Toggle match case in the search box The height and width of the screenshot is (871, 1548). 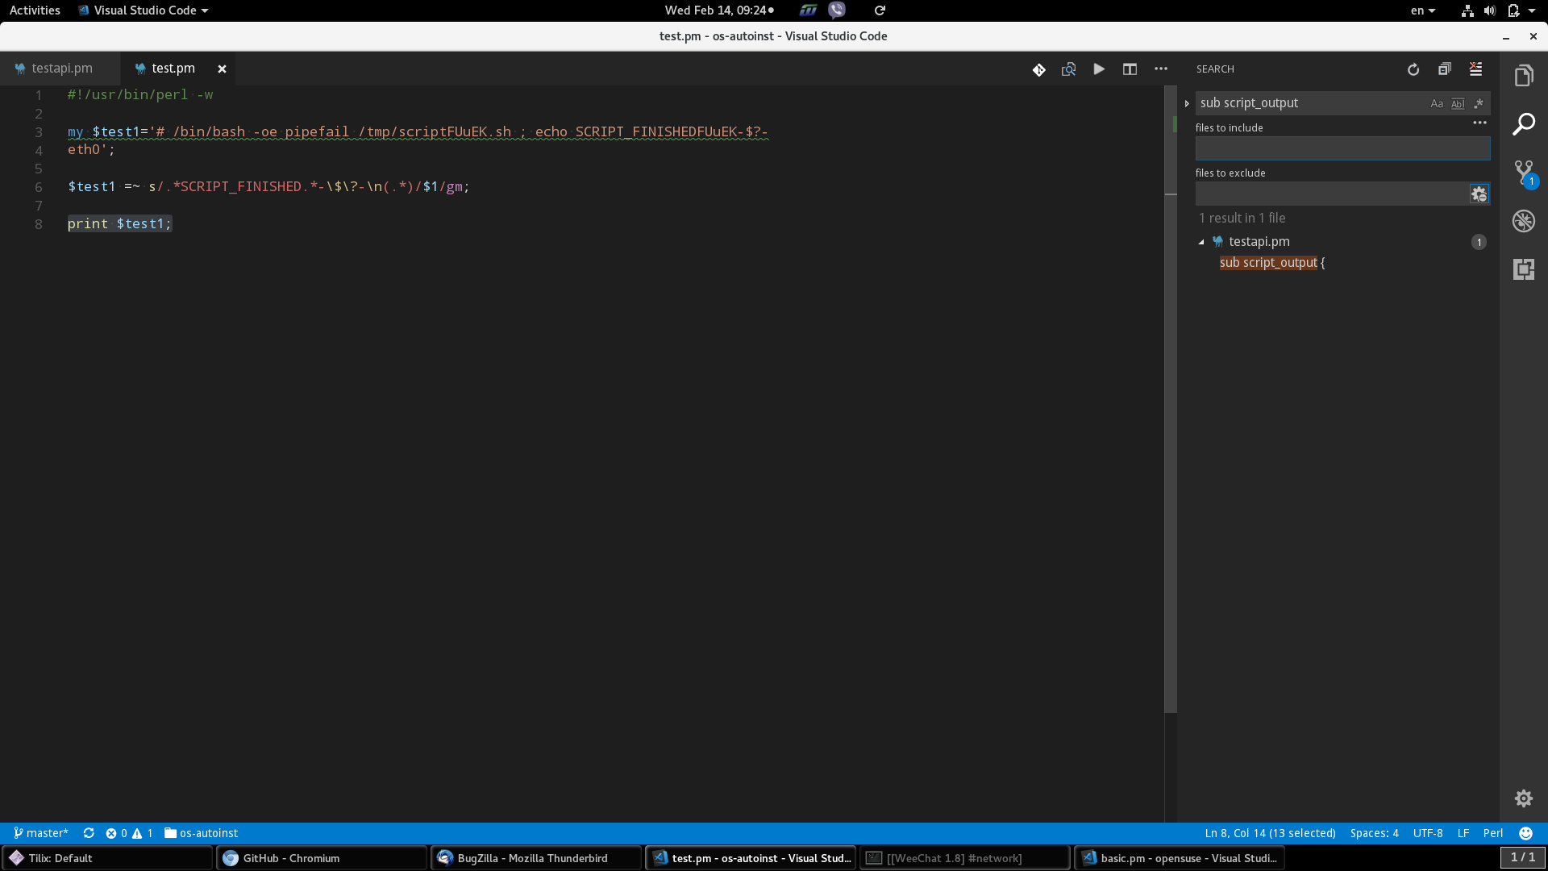coord(1436,103)
